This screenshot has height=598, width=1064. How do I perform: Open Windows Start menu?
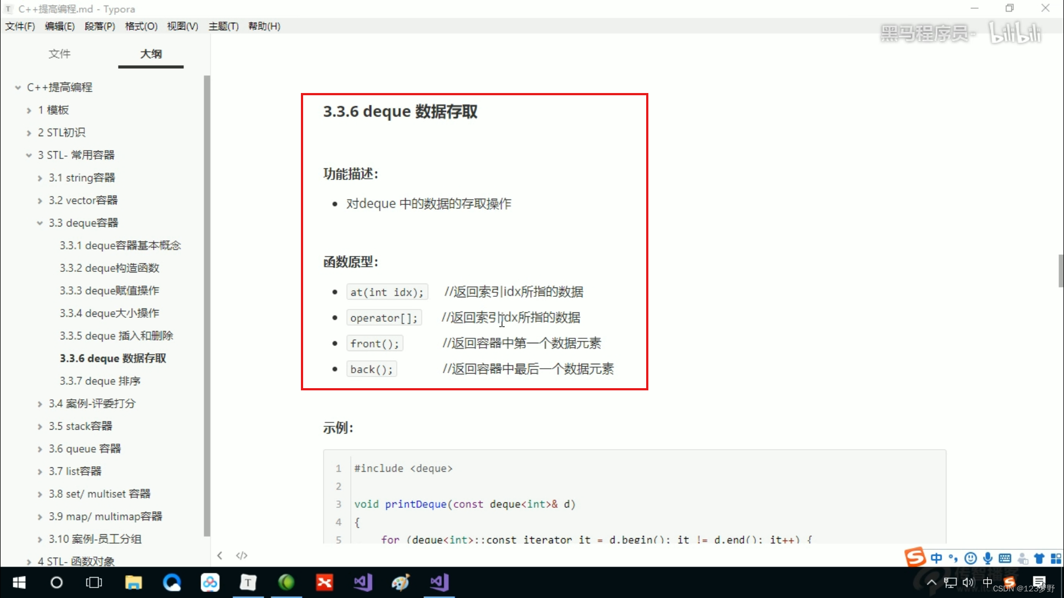(18, 582)
